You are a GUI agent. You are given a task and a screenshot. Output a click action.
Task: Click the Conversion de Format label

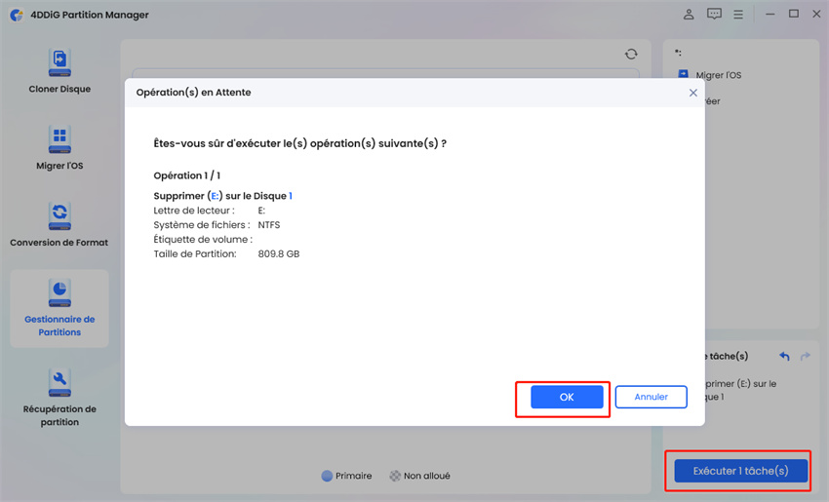tap(59, 243)
